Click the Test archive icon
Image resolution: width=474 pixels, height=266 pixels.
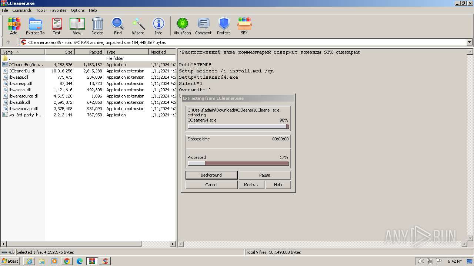pos(57,26)
